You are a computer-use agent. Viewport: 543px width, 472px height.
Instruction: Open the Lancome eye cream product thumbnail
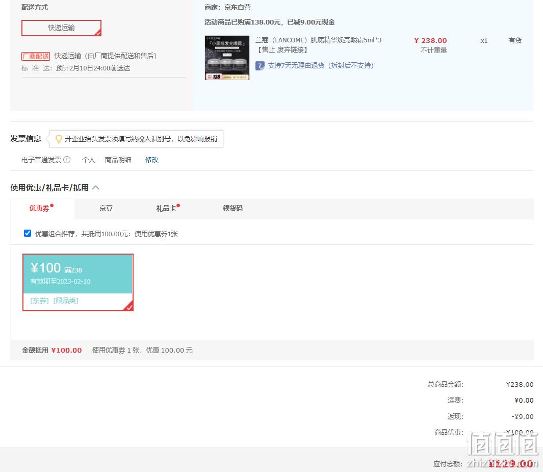pyautogui.click(x=227, y=58)
